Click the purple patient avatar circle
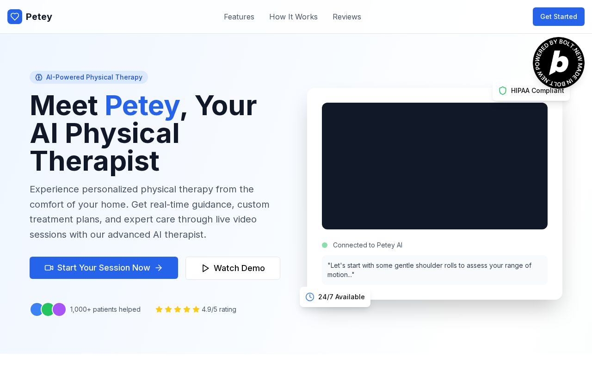The image size is (592, 370). [59, 309]
